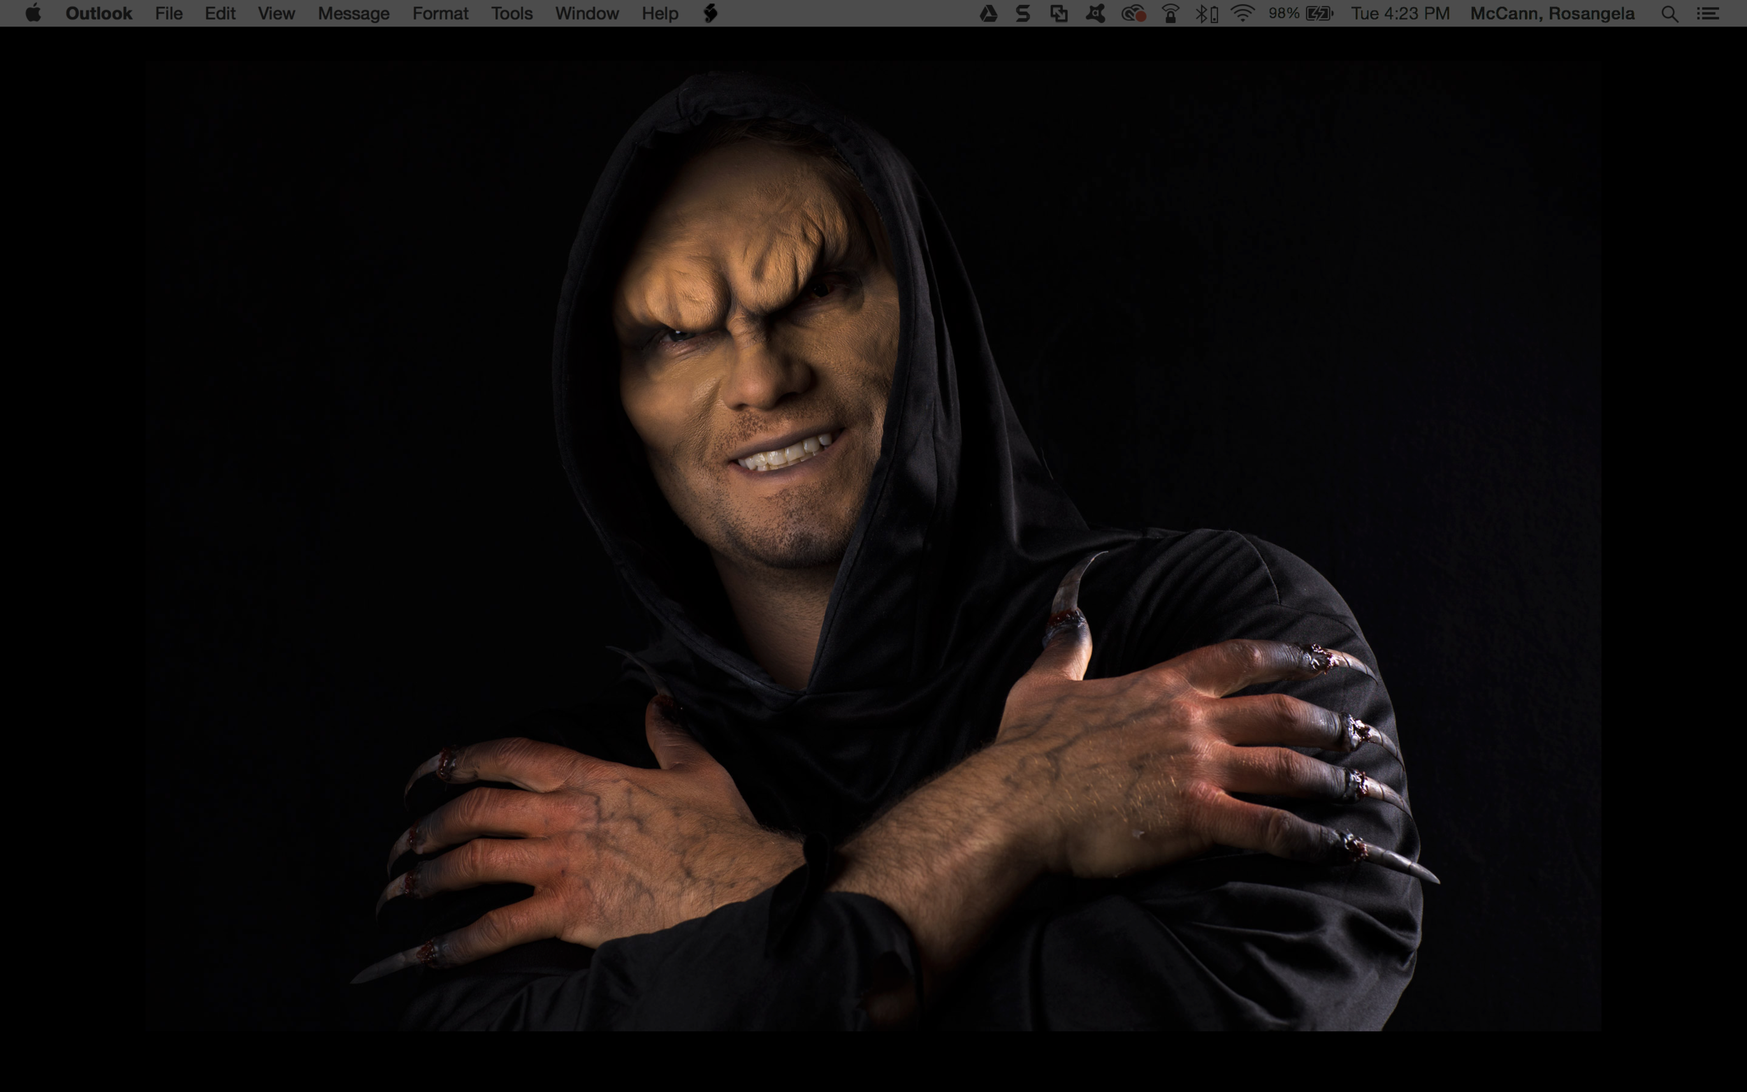Click the Creative Cloud status icon

(x=1133, y=13)
